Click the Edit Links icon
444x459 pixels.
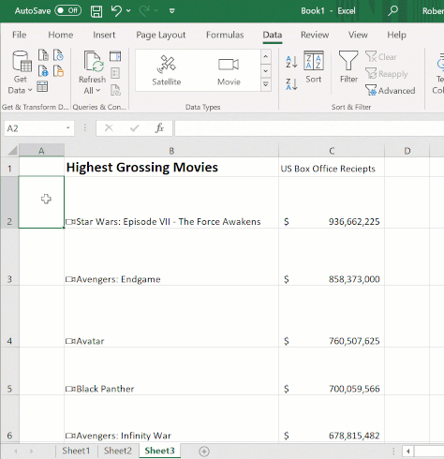tap(115, 90)
